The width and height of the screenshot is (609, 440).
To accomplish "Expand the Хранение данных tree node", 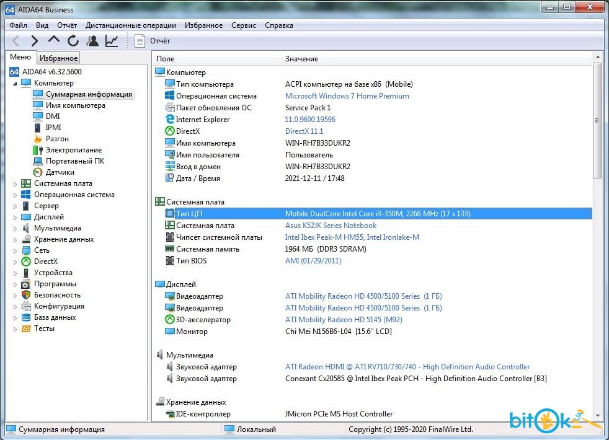I will 15,240.
